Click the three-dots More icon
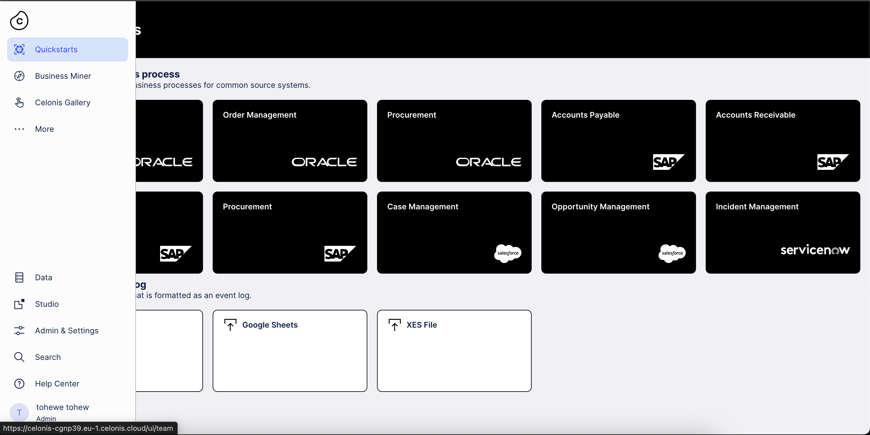The height and width of the screenshot is (435, 870). 19,129
